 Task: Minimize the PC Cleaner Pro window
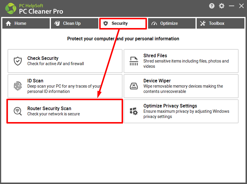[231, 6]
